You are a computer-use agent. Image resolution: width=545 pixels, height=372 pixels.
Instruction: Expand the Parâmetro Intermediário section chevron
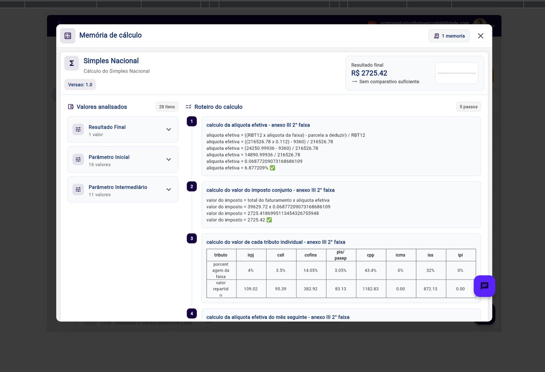(169, 189)
